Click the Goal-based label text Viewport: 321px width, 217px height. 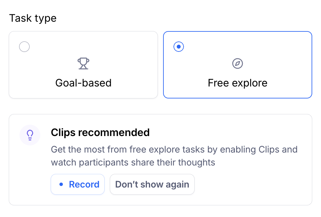(x=83, y=83)
